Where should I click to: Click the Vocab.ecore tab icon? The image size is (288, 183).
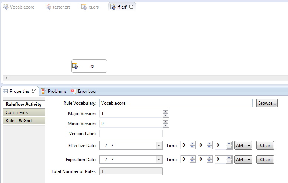[x=6, y=7]
